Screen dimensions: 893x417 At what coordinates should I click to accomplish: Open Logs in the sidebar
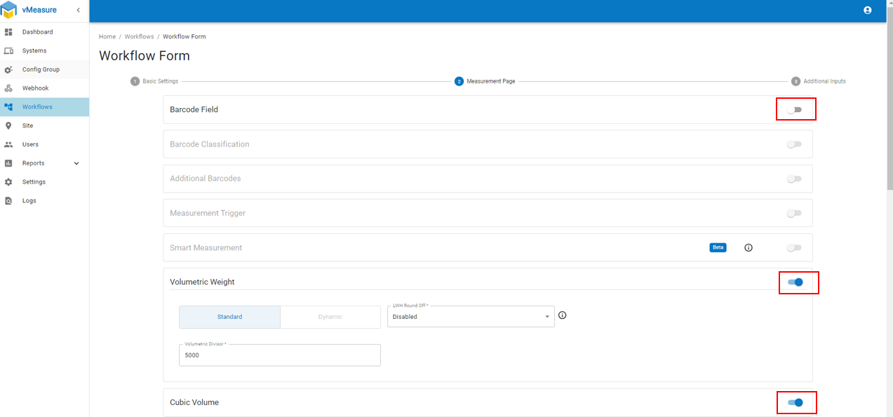click(x=44, y=200)
